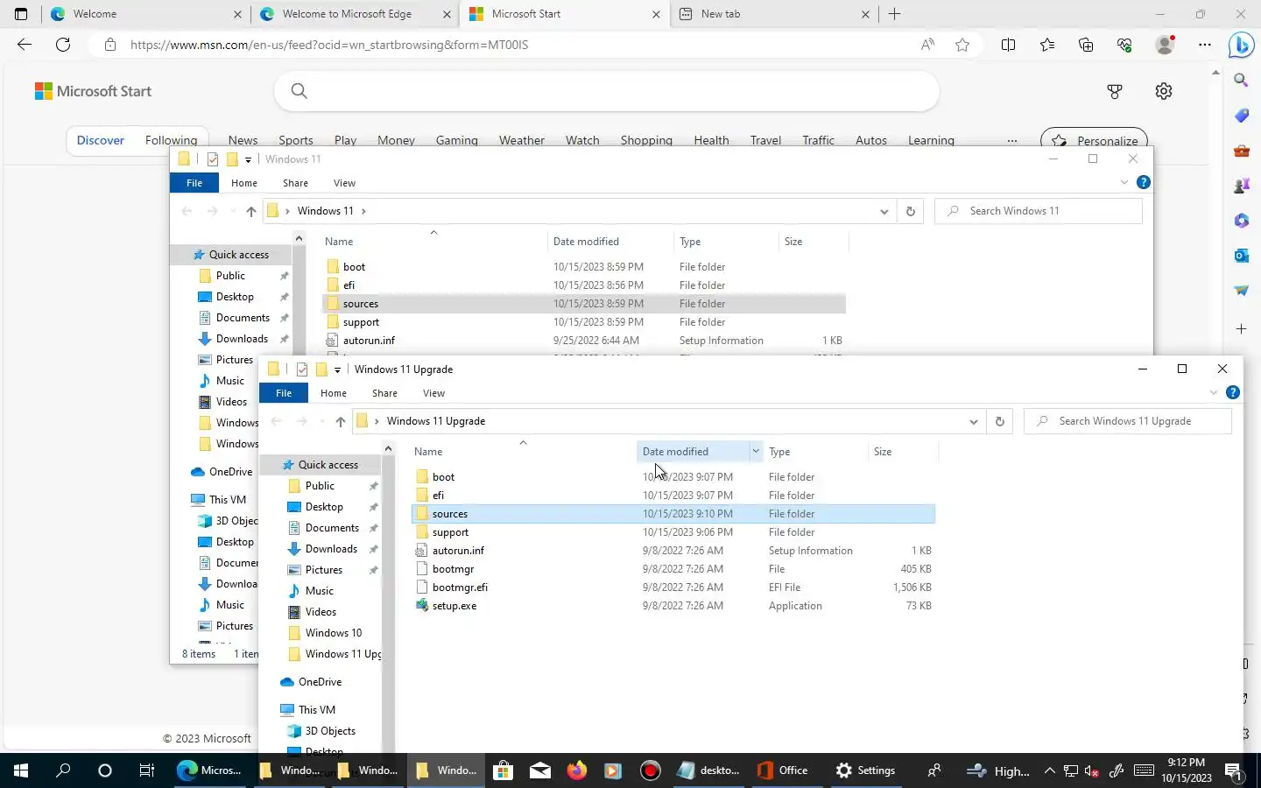Click Search Windows 11 Upgrade box

click(1128, 421)
